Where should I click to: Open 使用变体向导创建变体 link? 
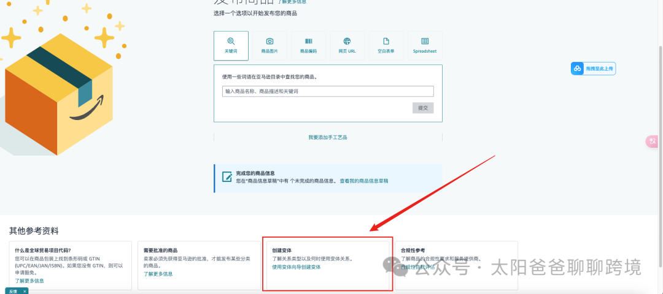click(x=296, y=267)
